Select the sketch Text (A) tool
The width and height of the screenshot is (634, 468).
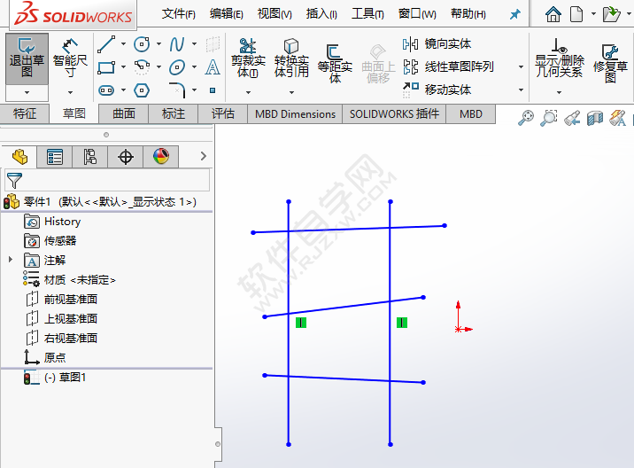(x=213, y=67)
